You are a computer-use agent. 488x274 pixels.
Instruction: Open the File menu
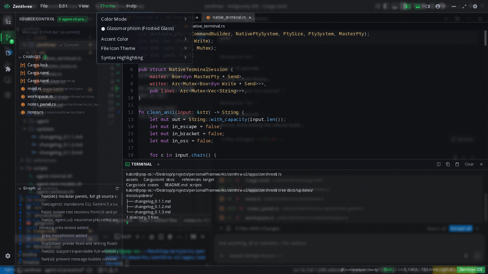click(44, 6)
